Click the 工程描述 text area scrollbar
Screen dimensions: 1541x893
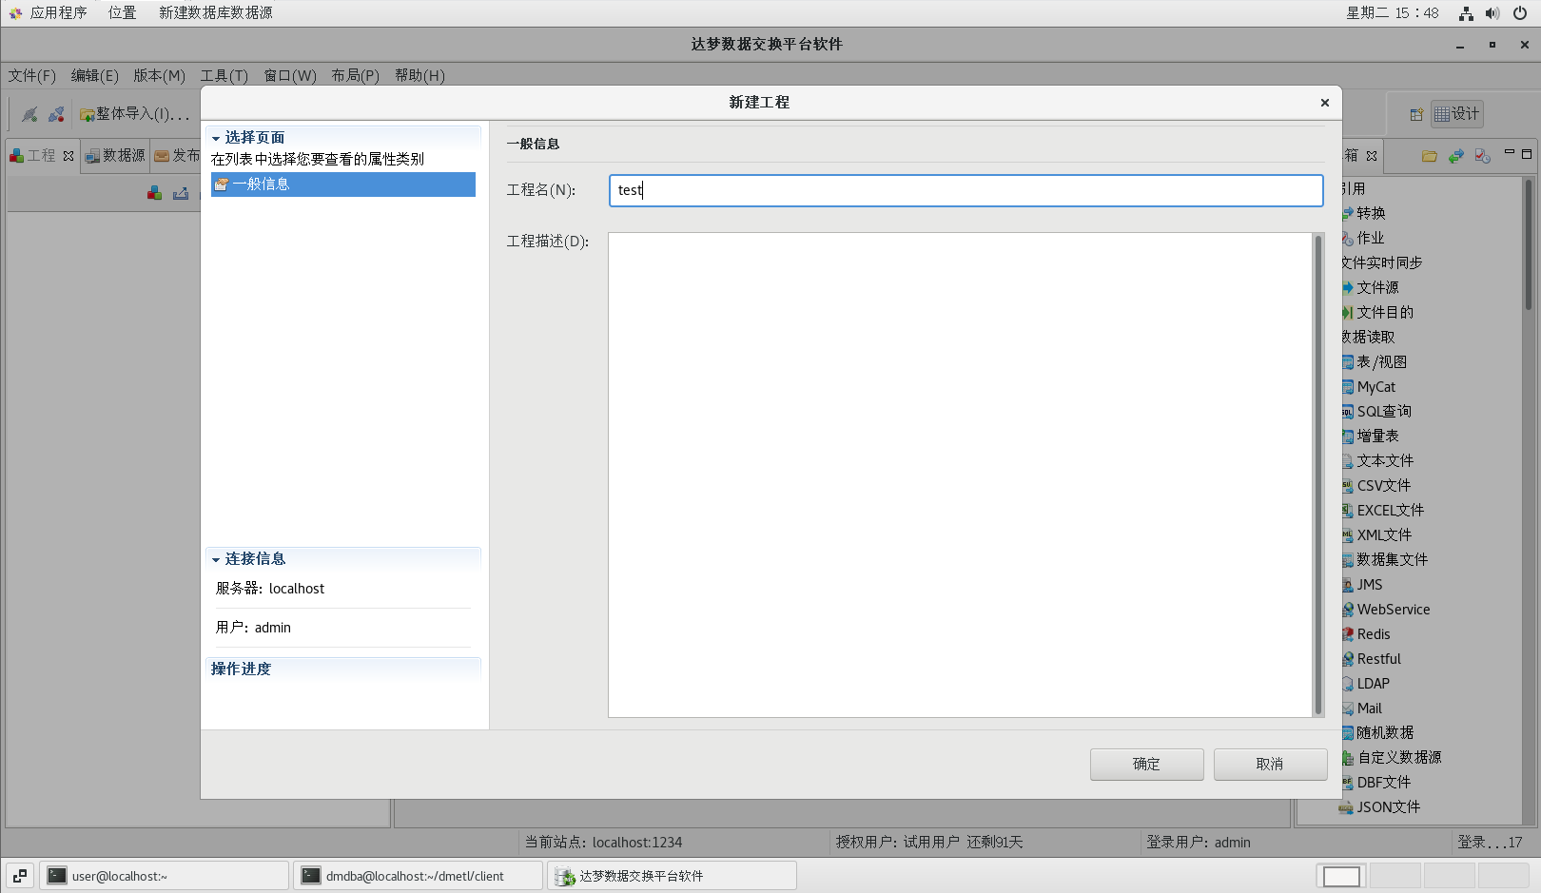[1318, 475]
